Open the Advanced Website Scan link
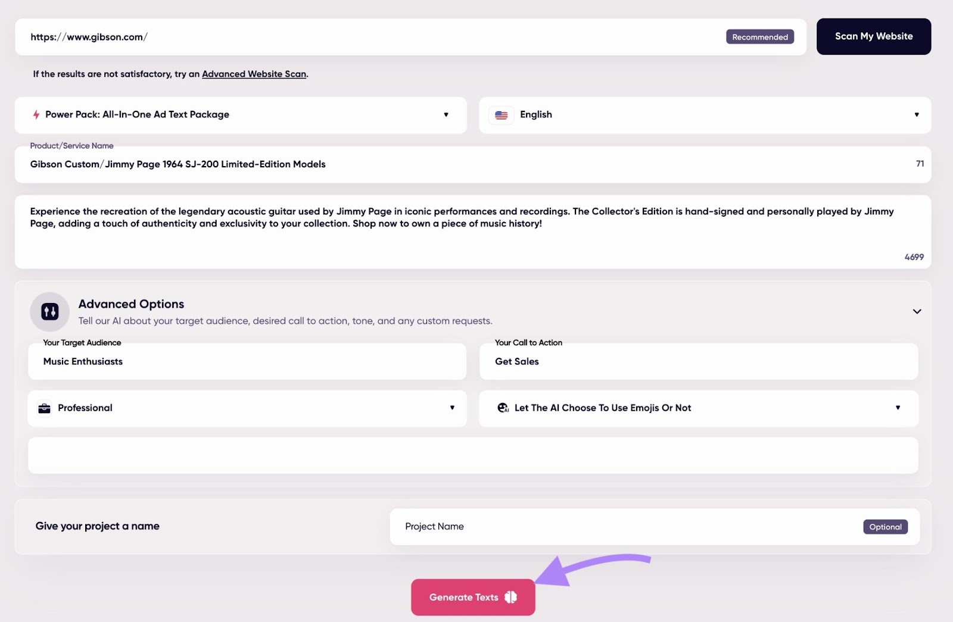The height and width of the screenshot is (622, 953). pos(254,74)
